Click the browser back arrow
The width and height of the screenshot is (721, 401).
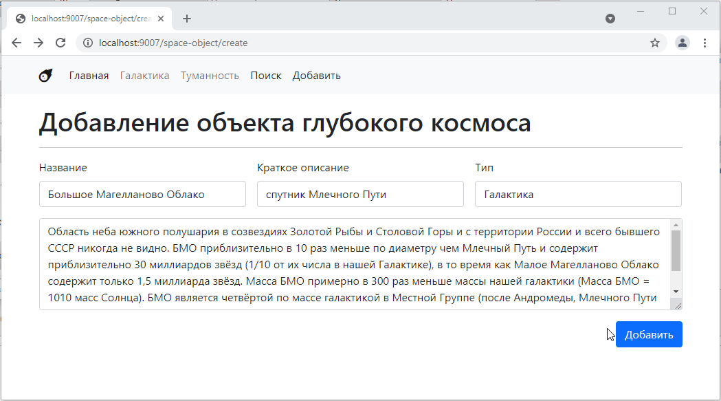pyautogui.click(x=16, y=43)
